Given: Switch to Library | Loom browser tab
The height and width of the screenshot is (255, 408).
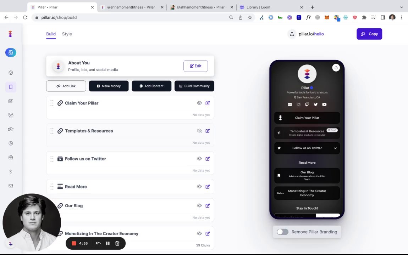Looking at the screenshot, I should click(271, 7).
